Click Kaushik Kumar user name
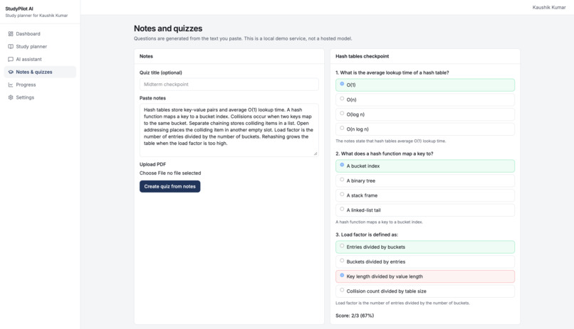 coord(549,7)
